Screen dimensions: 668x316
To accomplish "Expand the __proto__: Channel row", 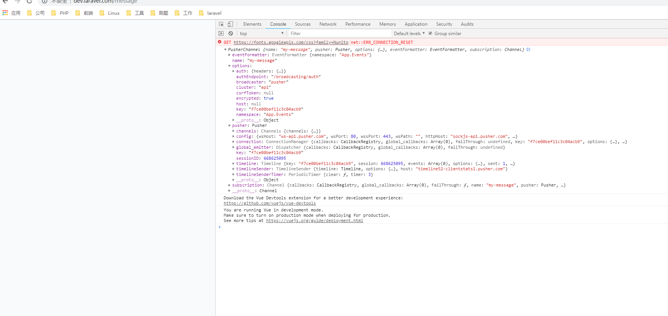I will click(x=229, y=191).
